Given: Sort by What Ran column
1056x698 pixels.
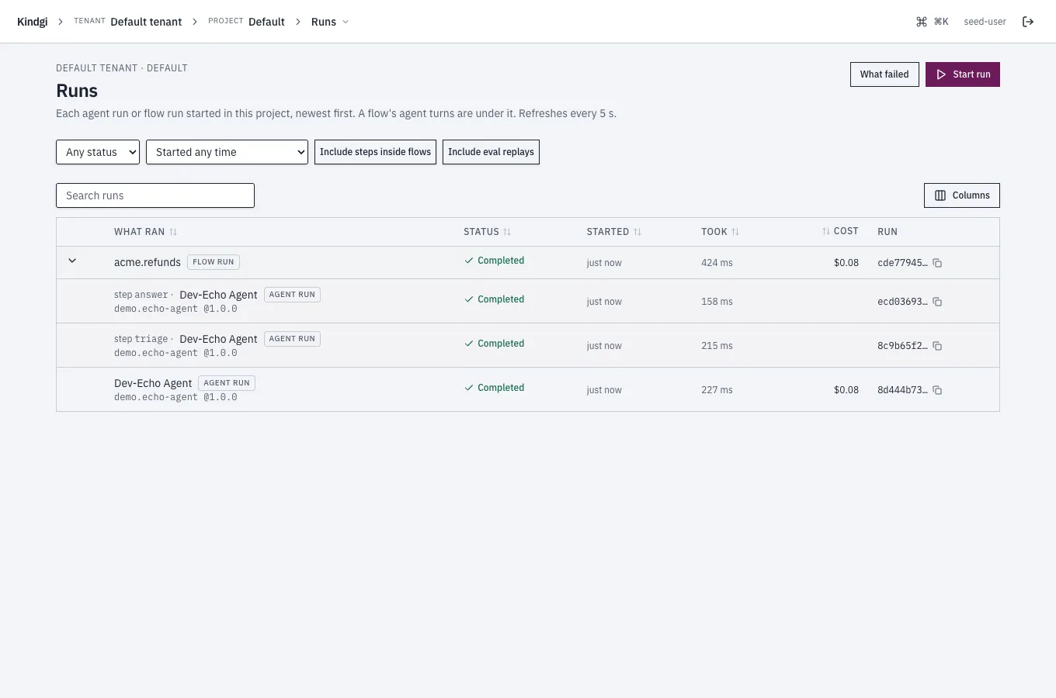Looking at the screenshot, I should [x=145, y=232].
